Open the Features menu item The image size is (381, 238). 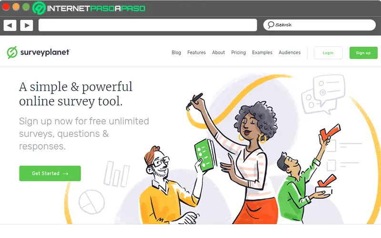tap(196, 52)
